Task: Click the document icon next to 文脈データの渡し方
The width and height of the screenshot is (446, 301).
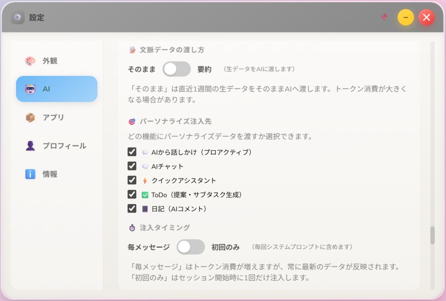Action: [x=132, y=50]
